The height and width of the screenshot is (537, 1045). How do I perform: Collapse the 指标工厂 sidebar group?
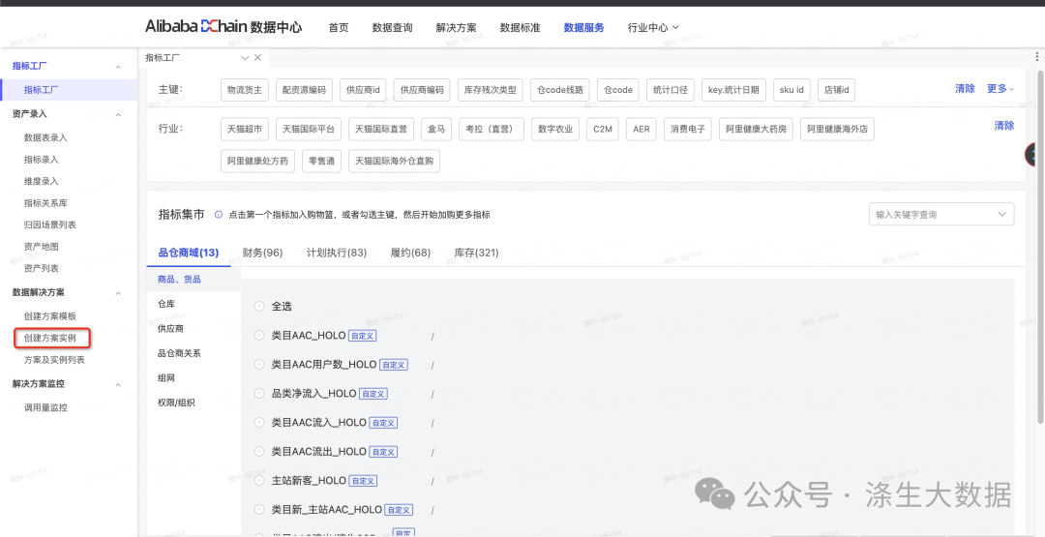118,67
